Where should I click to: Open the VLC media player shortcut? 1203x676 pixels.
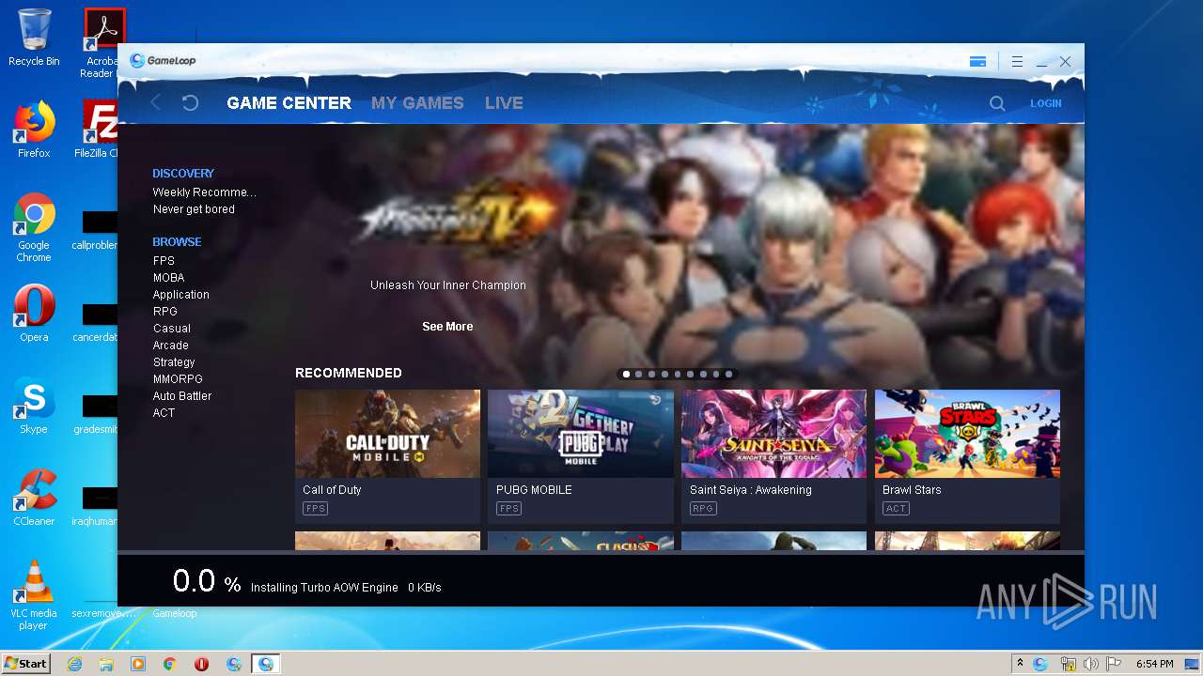pos(34,595)
